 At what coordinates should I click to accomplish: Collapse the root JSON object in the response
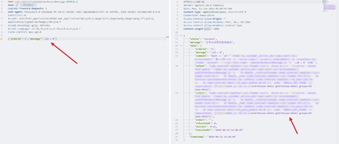point(181,35)
